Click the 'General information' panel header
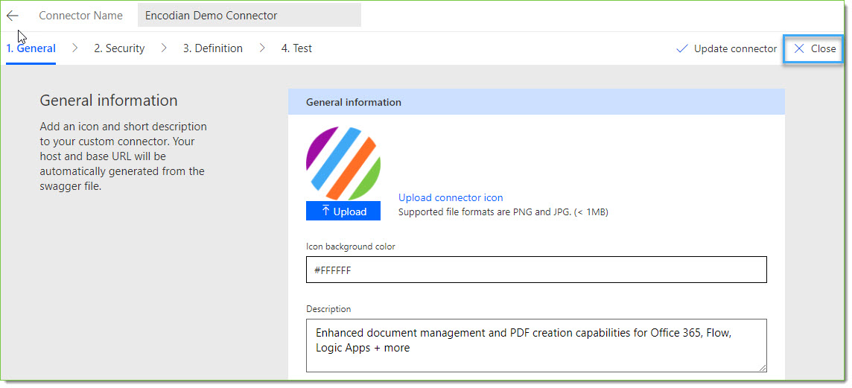The width and height of the screenshot is (852, 388). coord(536,101)
